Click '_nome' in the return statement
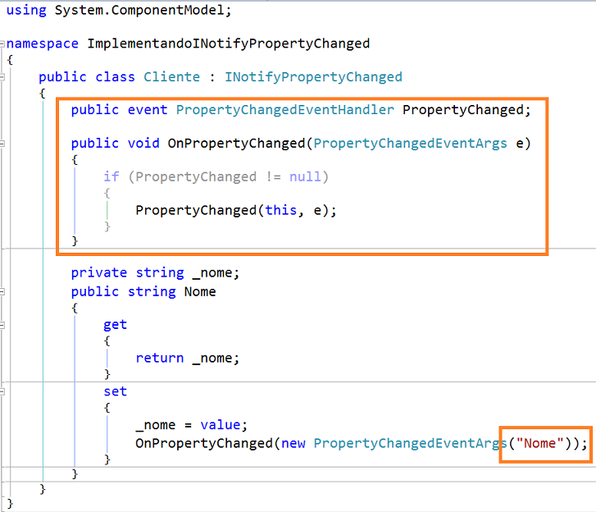This screenshot has width=596, height=512. (x=212, y=359)
